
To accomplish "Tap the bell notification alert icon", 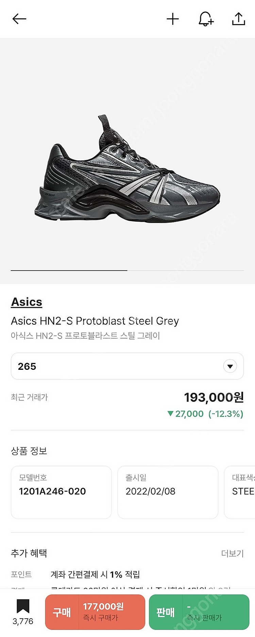I will [206, 19].
